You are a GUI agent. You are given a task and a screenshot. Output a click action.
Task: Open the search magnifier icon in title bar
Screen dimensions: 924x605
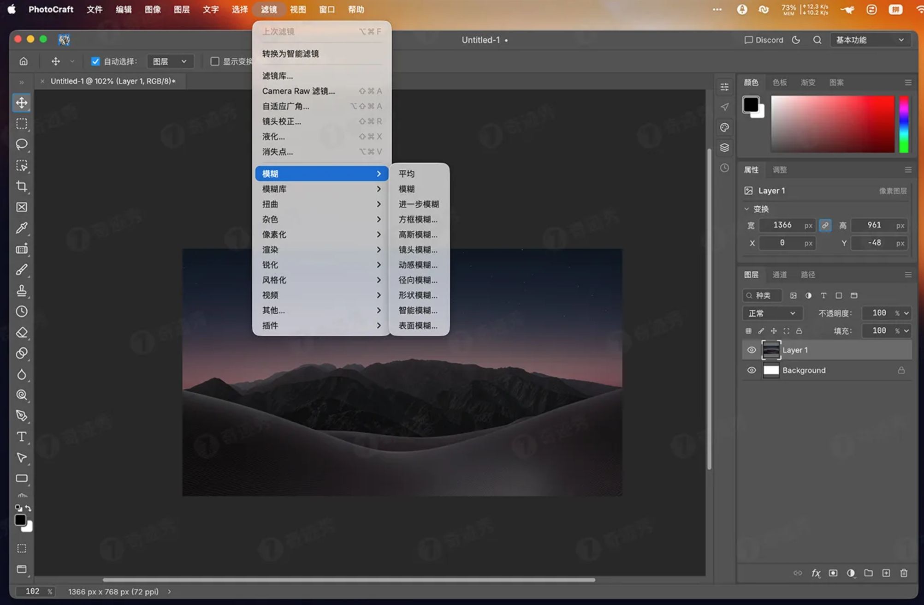(x=817, y=40)
